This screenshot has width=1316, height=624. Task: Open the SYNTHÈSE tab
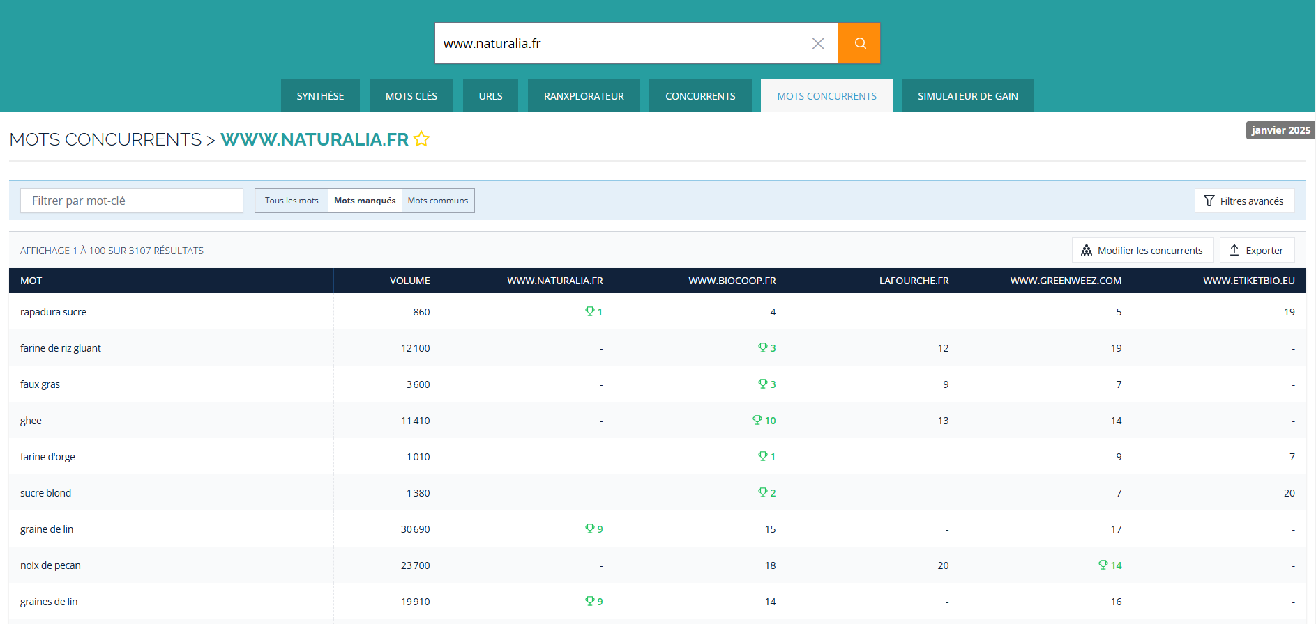point(320,96)
